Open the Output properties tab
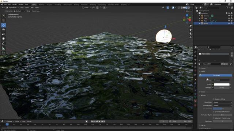The image size is (234, 131). coord(195,60)
